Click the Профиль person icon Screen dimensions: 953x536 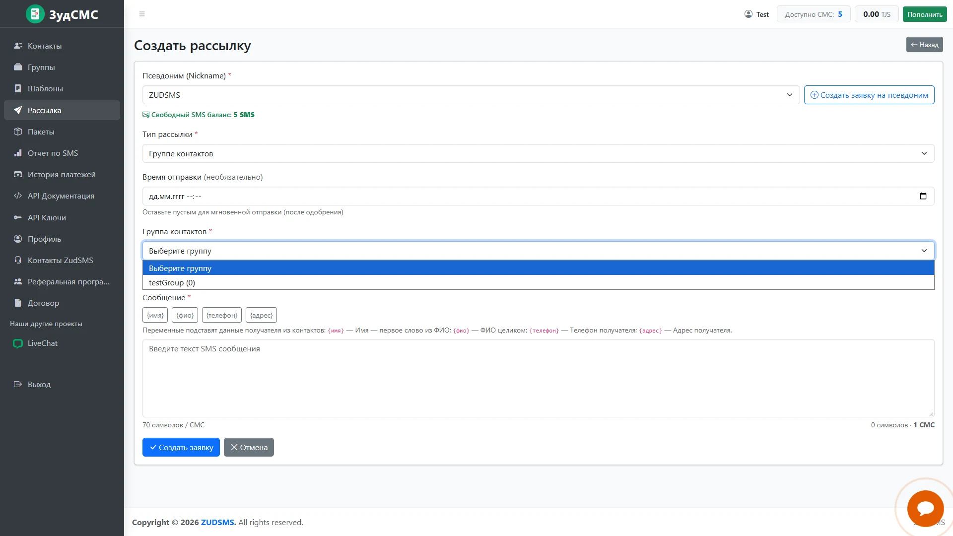click(x=18, y=239)
